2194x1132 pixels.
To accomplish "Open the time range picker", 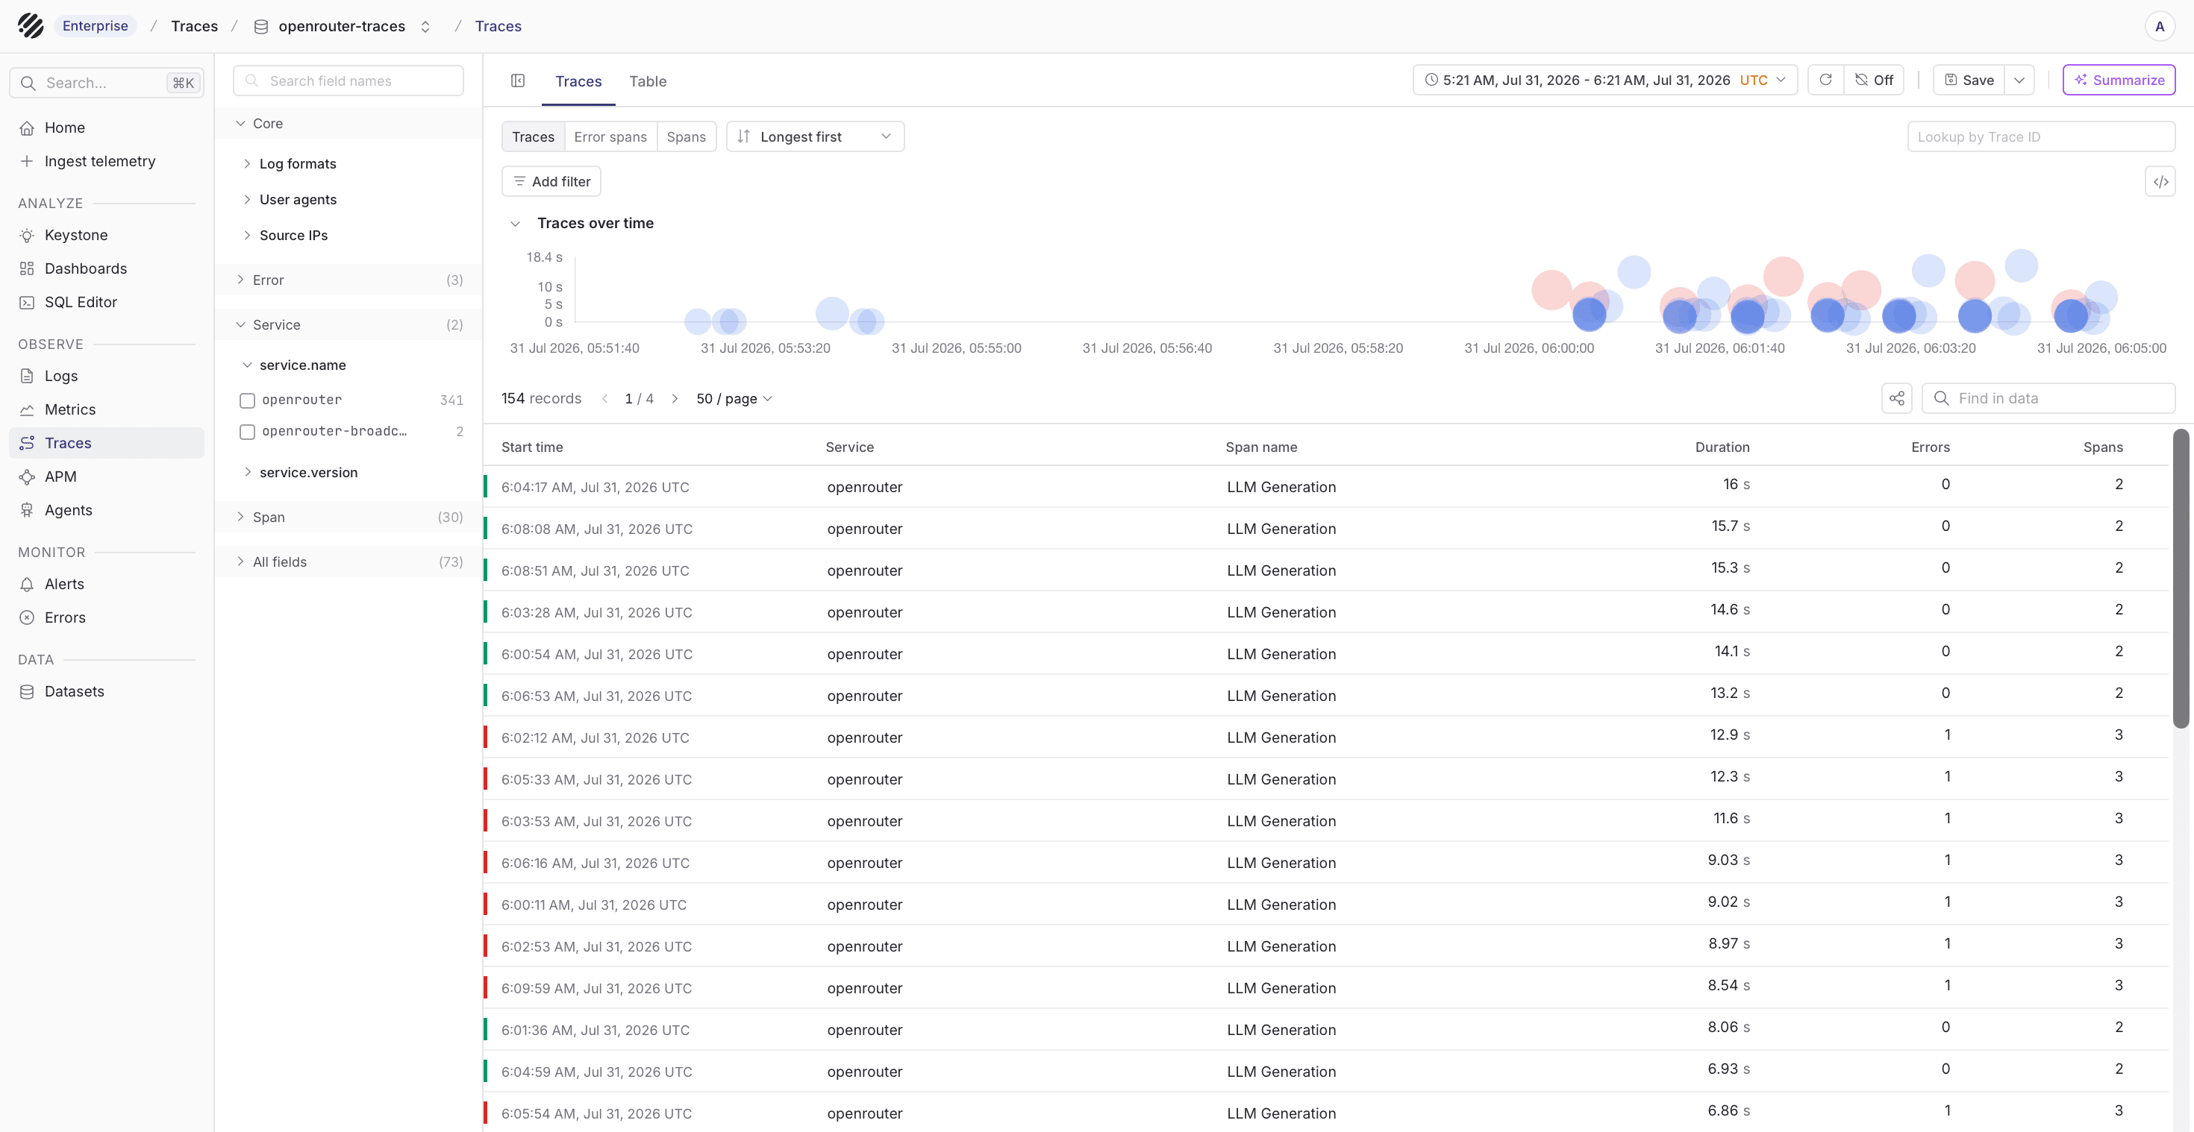I will pos(1604,80).
